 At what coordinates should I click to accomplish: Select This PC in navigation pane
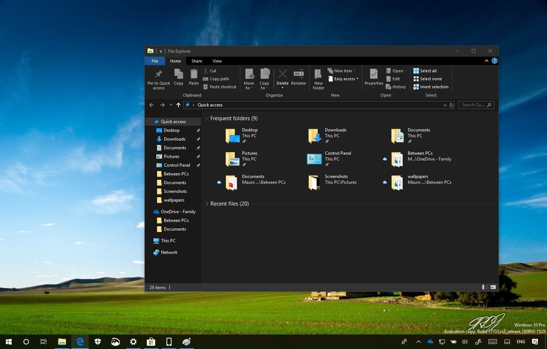point(168,241)
